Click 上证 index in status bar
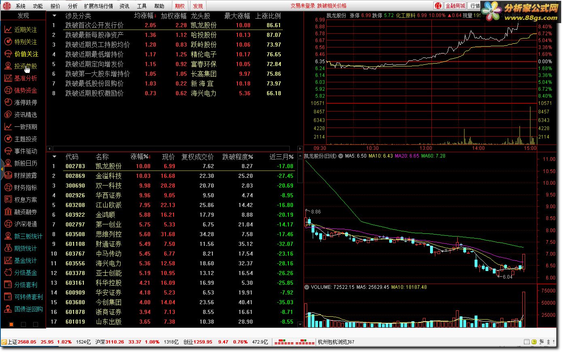This screenshot has height=352, width=562. (x=40, y=342)
